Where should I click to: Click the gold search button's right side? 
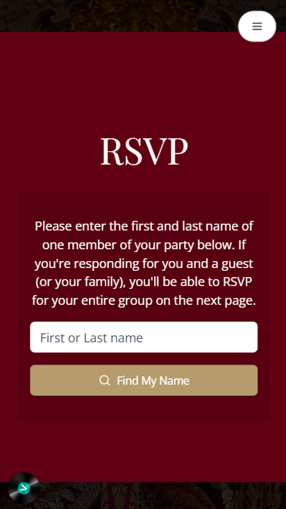[227, 380]
